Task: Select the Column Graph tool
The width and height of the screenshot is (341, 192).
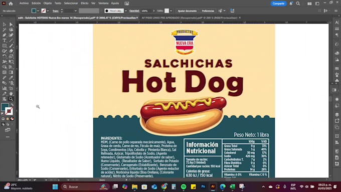Action: [5, 88]
